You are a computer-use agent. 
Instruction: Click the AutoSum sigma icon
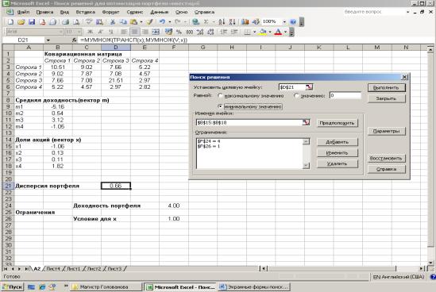pos(206,21)
